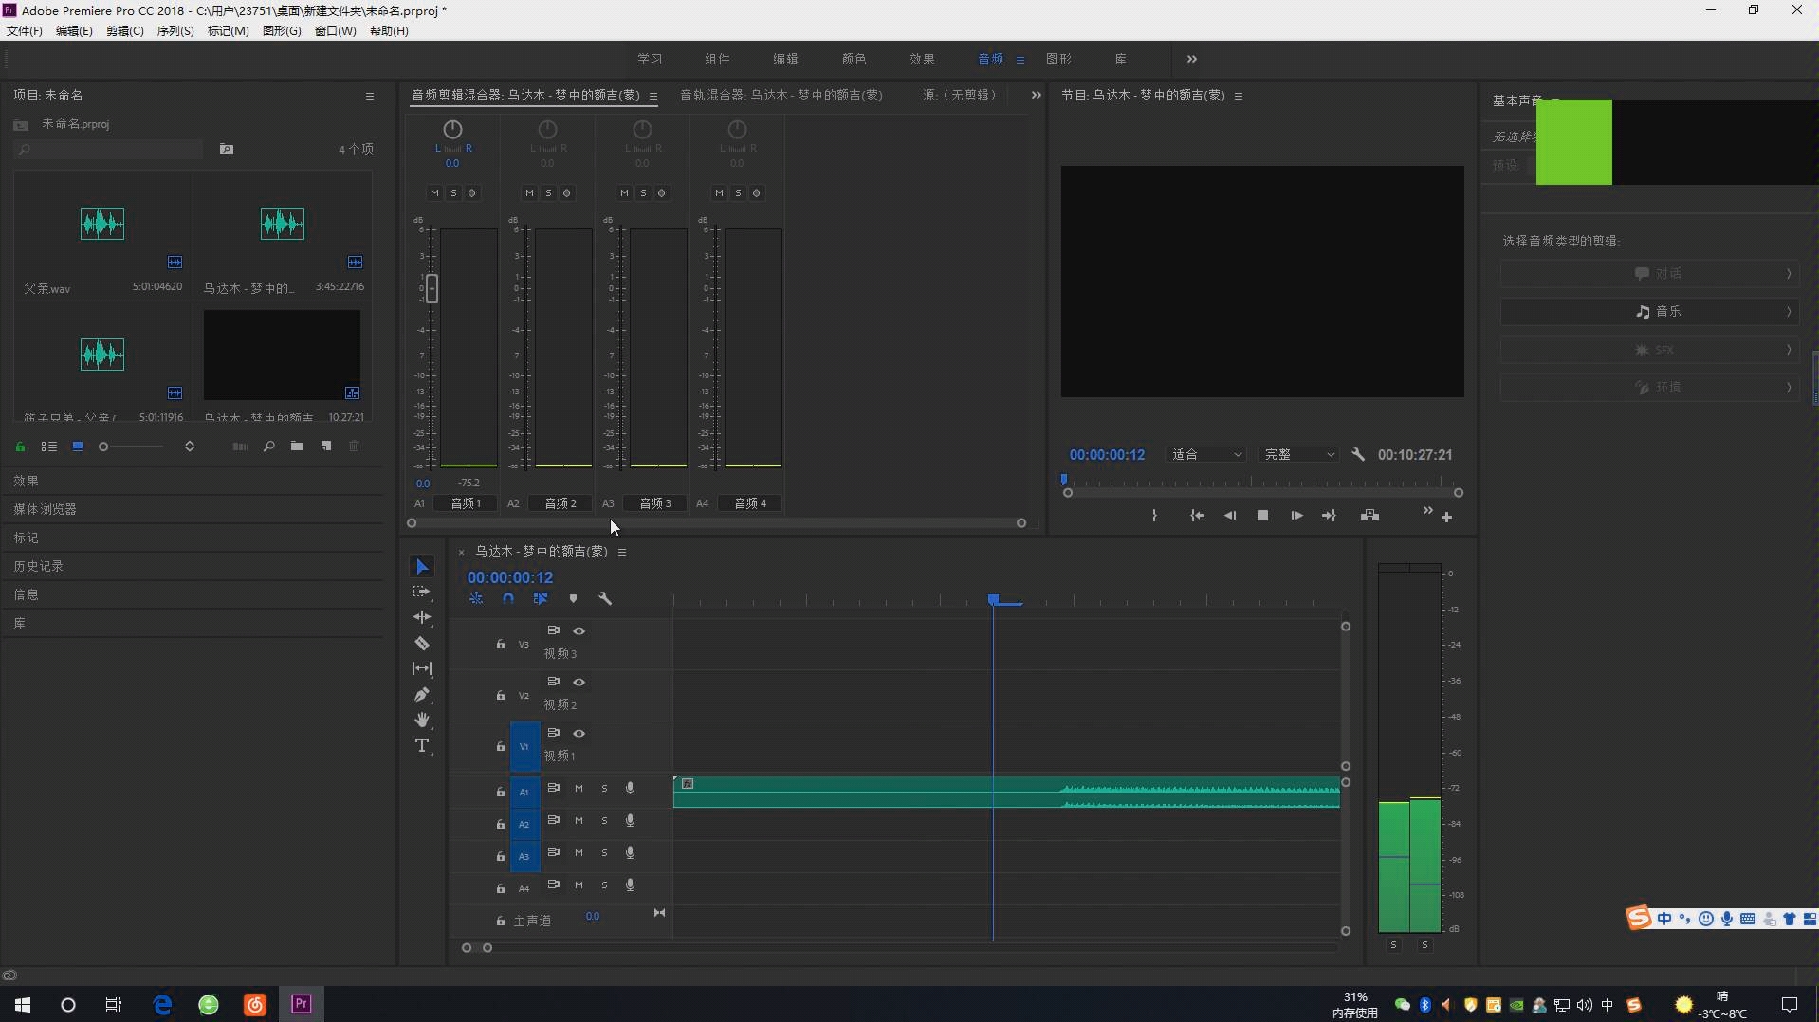1819x1022 pixels.
Task: Select the Razor tool
Action: pos(422,644)
